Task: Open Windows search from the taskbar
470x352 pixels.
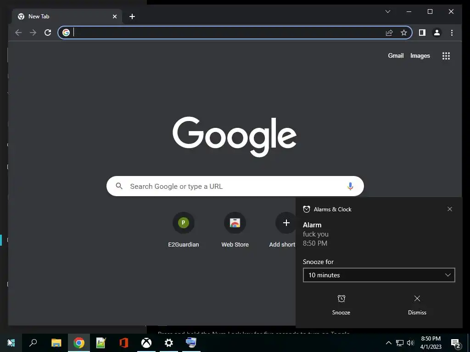Action: tap(33, 343)
